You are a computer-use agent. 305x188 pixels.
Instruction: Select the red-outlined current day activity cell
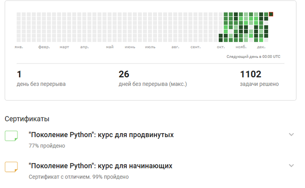(271, 14)
